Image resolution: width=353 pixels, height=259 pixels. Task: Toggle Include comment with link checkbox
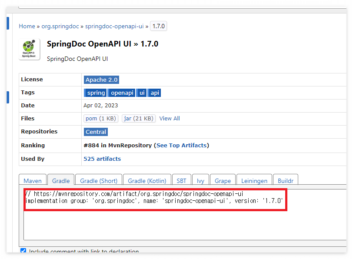[23, 250]
